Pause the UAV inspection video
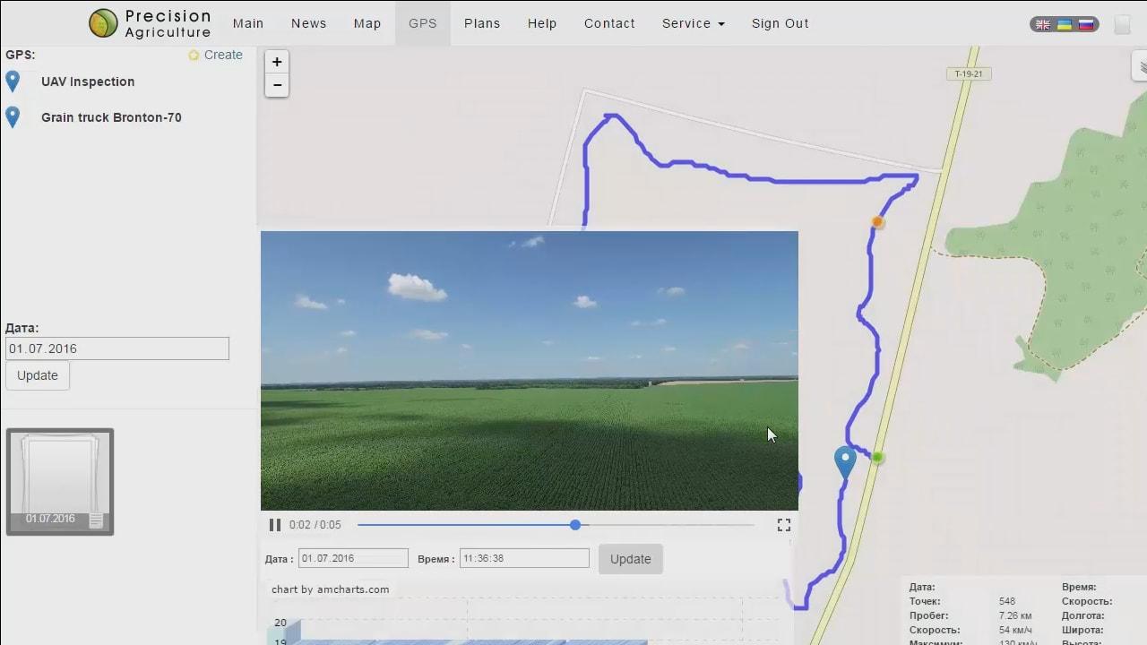This screenshot has width=1147, height=645. pos(274,525)
